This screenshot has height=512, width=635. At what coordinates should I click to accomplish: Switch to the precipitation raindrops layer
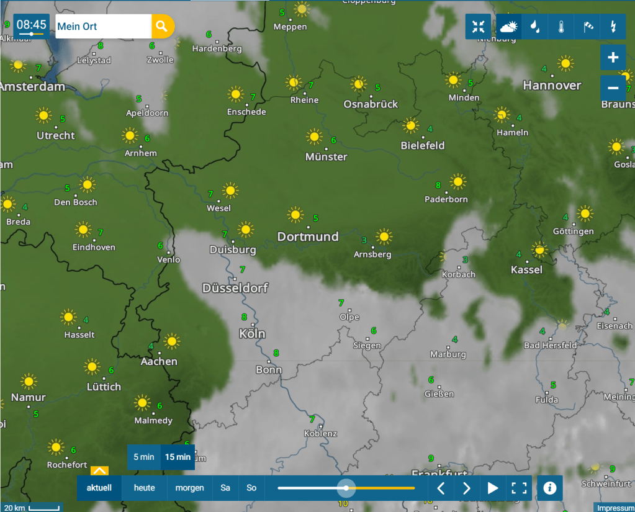coord(534,27)
